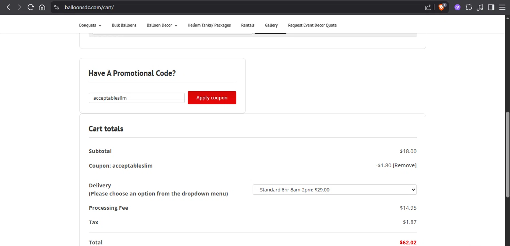The height and width of the screenshot is (246, 510).
Task: Open the Gallery page
Action: point(271,25)
